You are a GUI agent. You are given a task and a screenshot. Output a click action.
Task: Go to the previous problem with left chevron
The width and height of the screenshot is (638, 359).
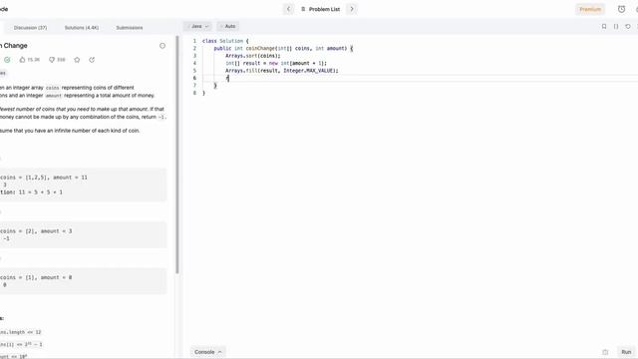[288, 9]
